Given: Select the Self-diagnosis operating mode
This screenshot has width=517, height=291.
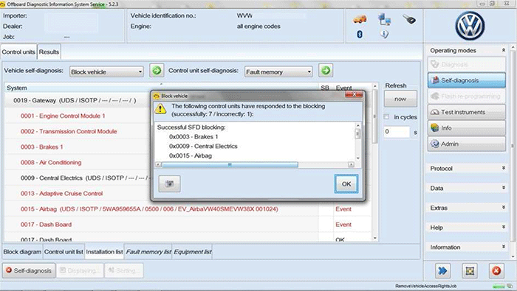Looking at the screenshot, I should [466, 80].
